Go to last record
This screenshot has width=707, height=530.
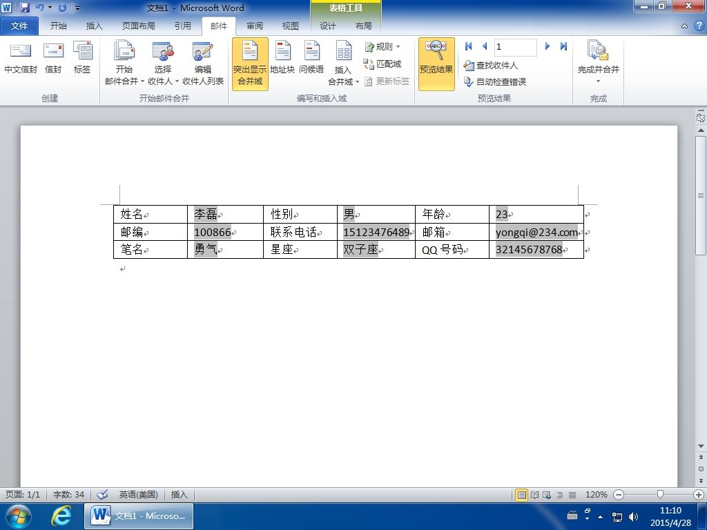[563, 46]
